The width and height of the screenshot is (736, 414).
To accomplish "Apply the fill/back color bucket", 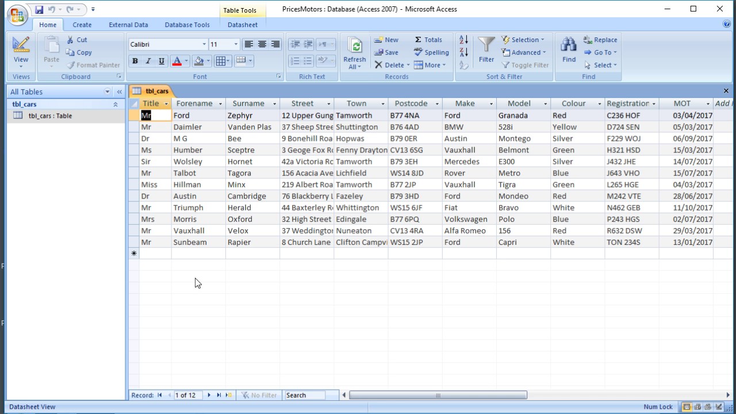I will [x=199, y=61].
